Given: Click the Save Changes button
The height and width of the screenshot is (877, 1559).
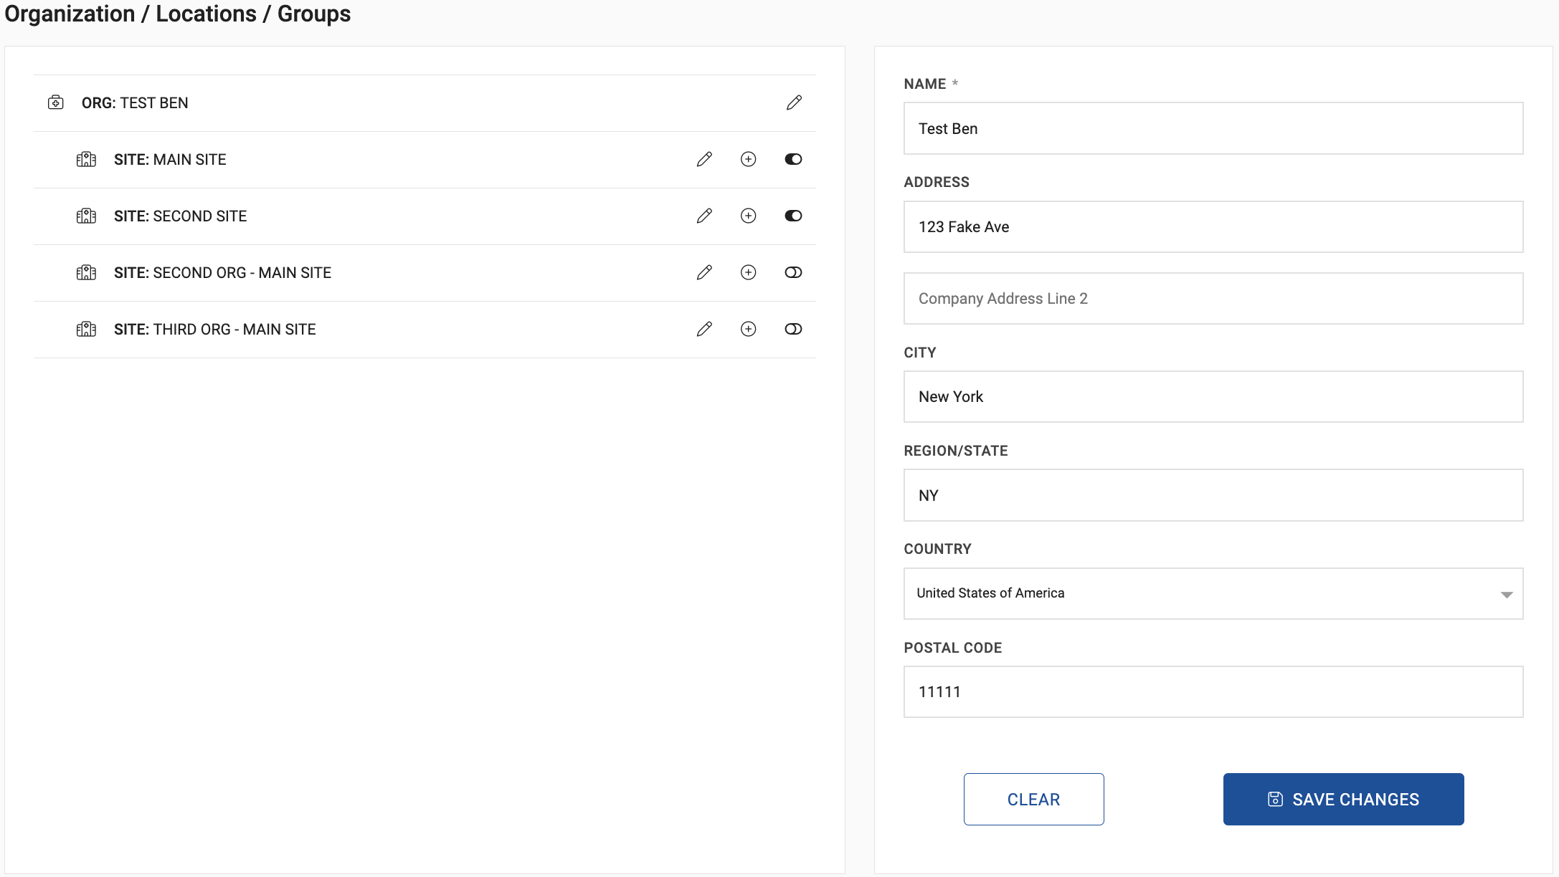Looking at the screenshot, I should coord(1343,799).
